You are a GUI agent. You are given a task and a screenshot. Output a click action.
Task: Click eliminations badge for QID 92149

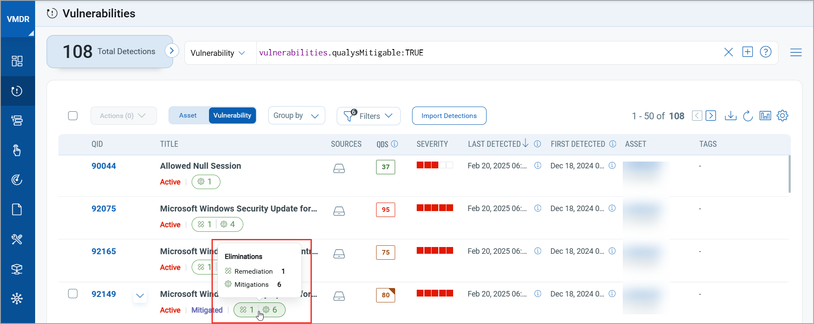[259, 310]
